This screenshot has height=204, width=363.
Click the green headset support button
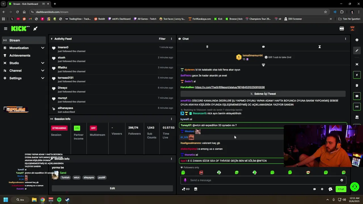[354, 187]
